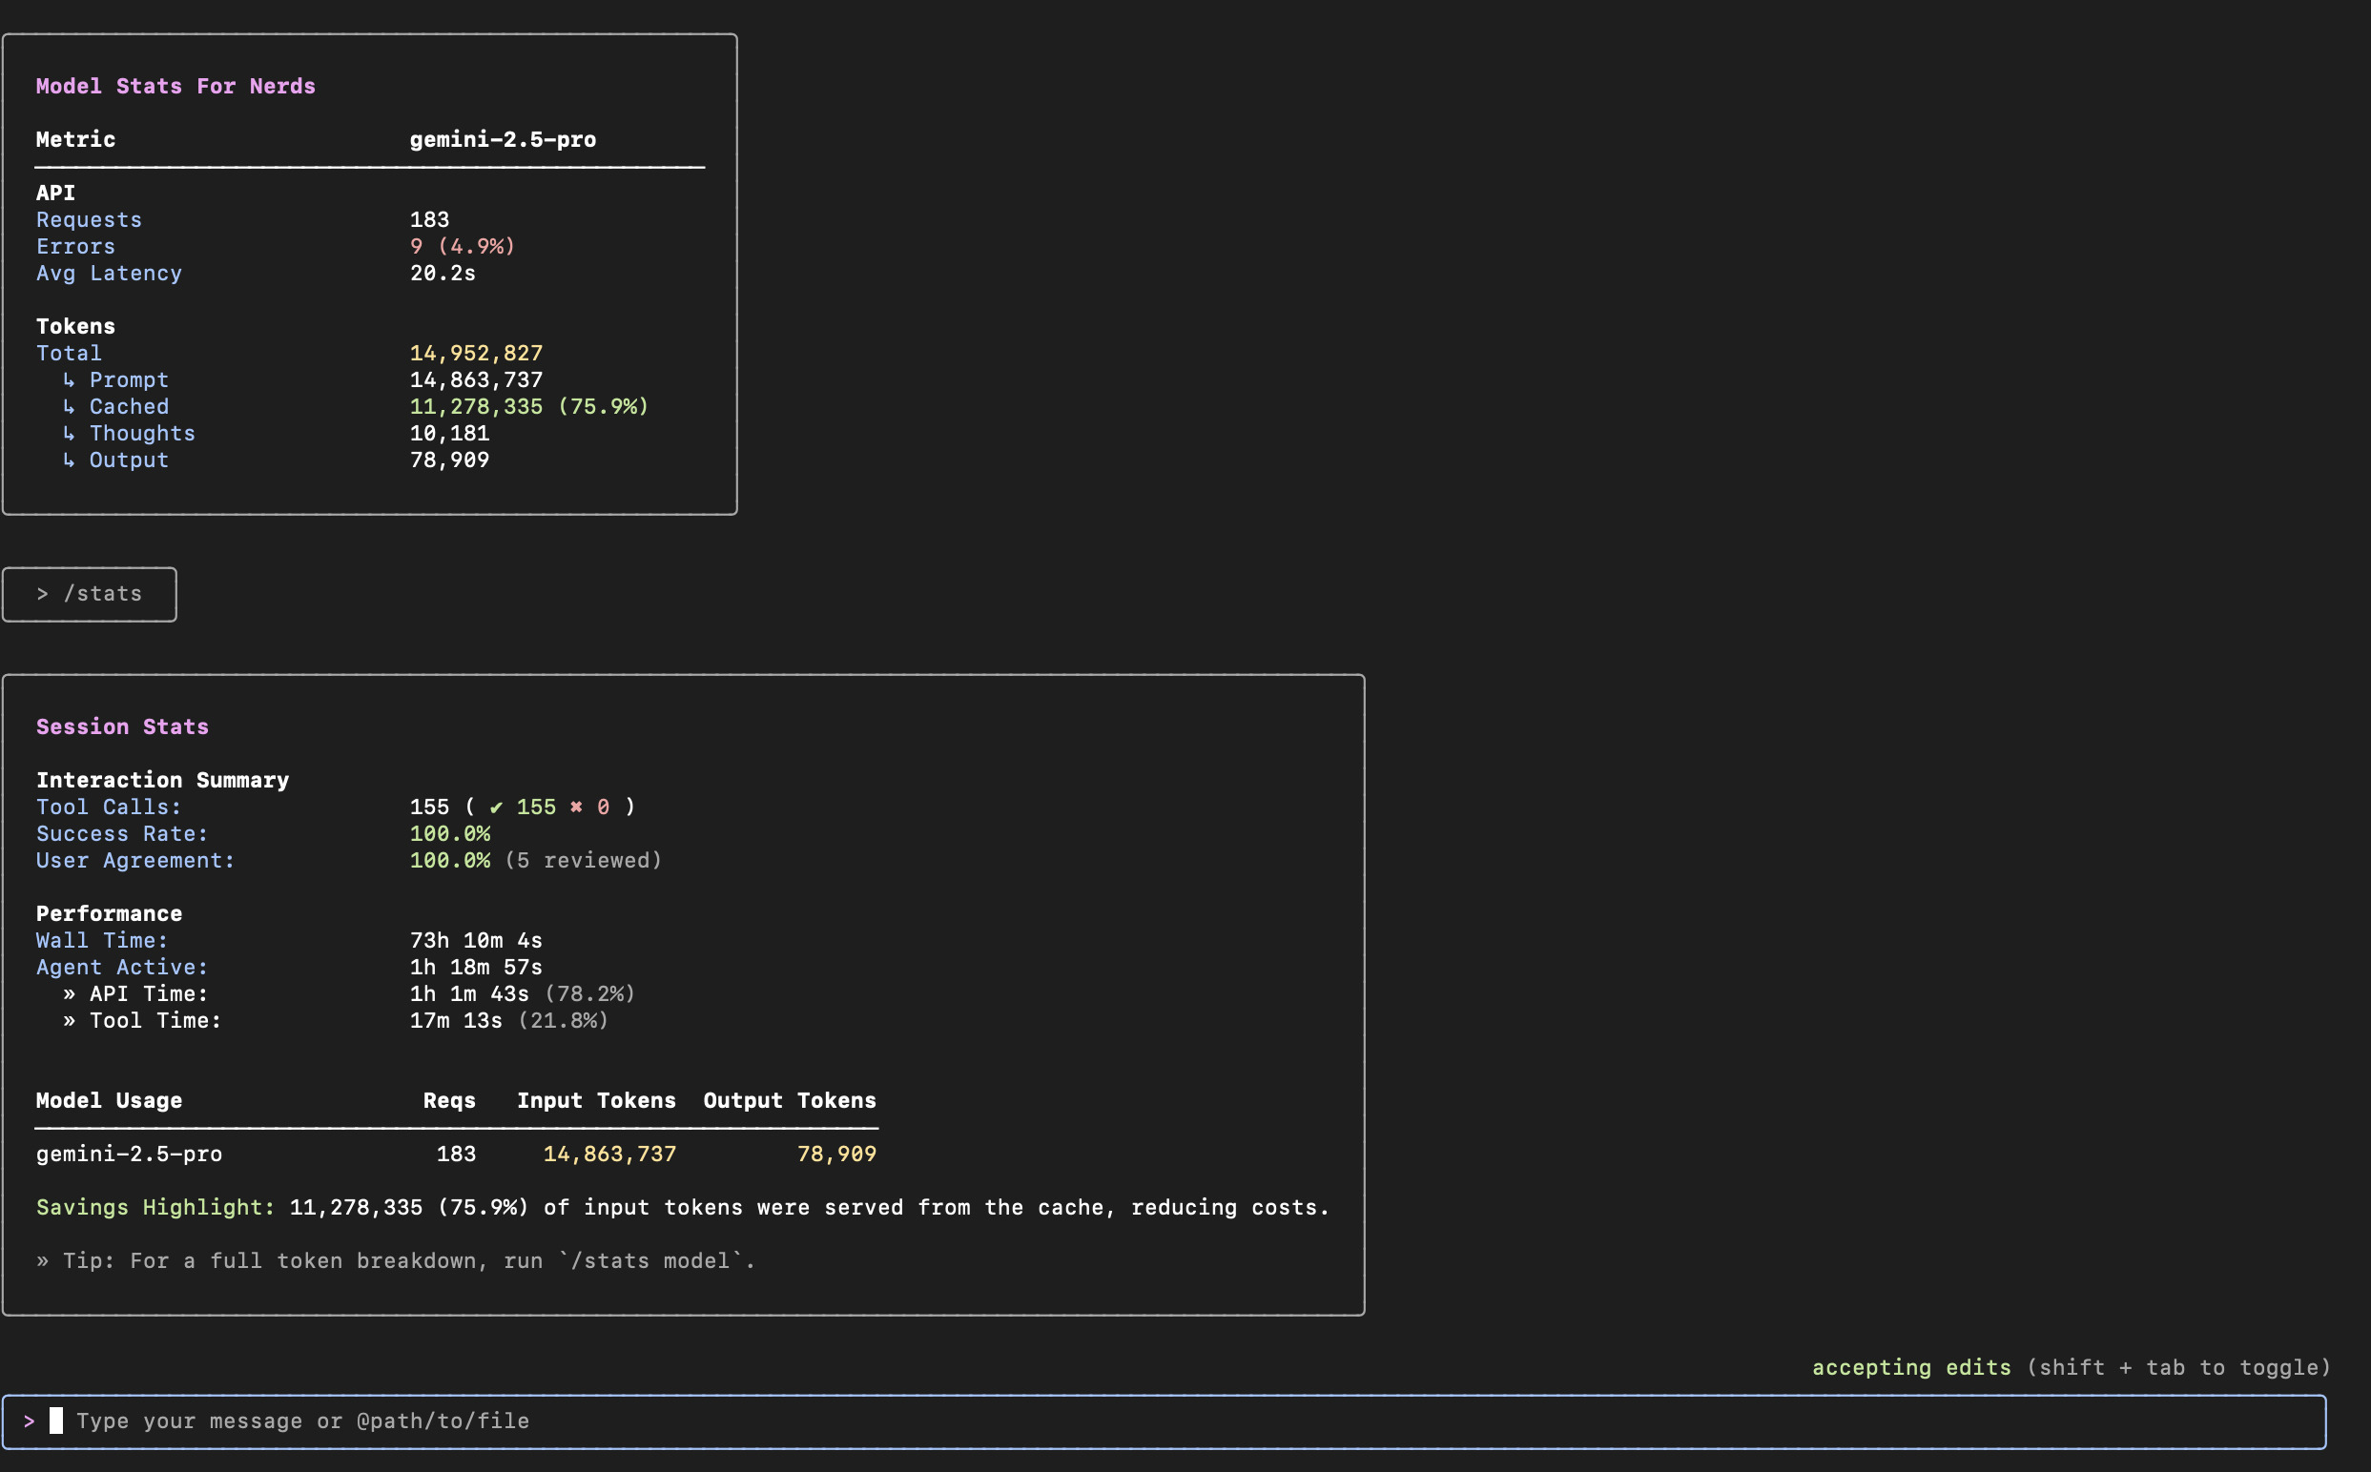Click the '78,909' output tokens table cell
The image size is (2371, 1472).
(836, 1155)
